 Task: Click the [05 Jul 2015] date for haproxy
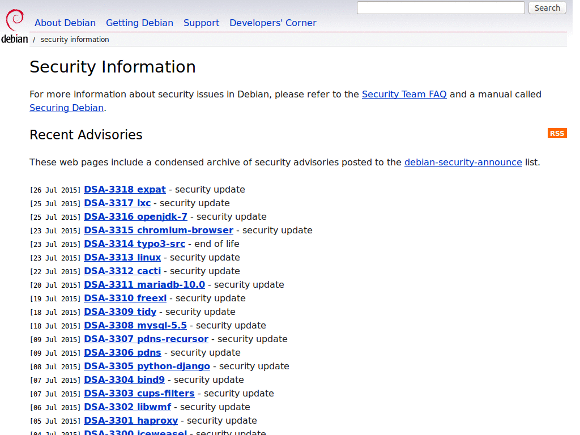(x=55, y=421)
